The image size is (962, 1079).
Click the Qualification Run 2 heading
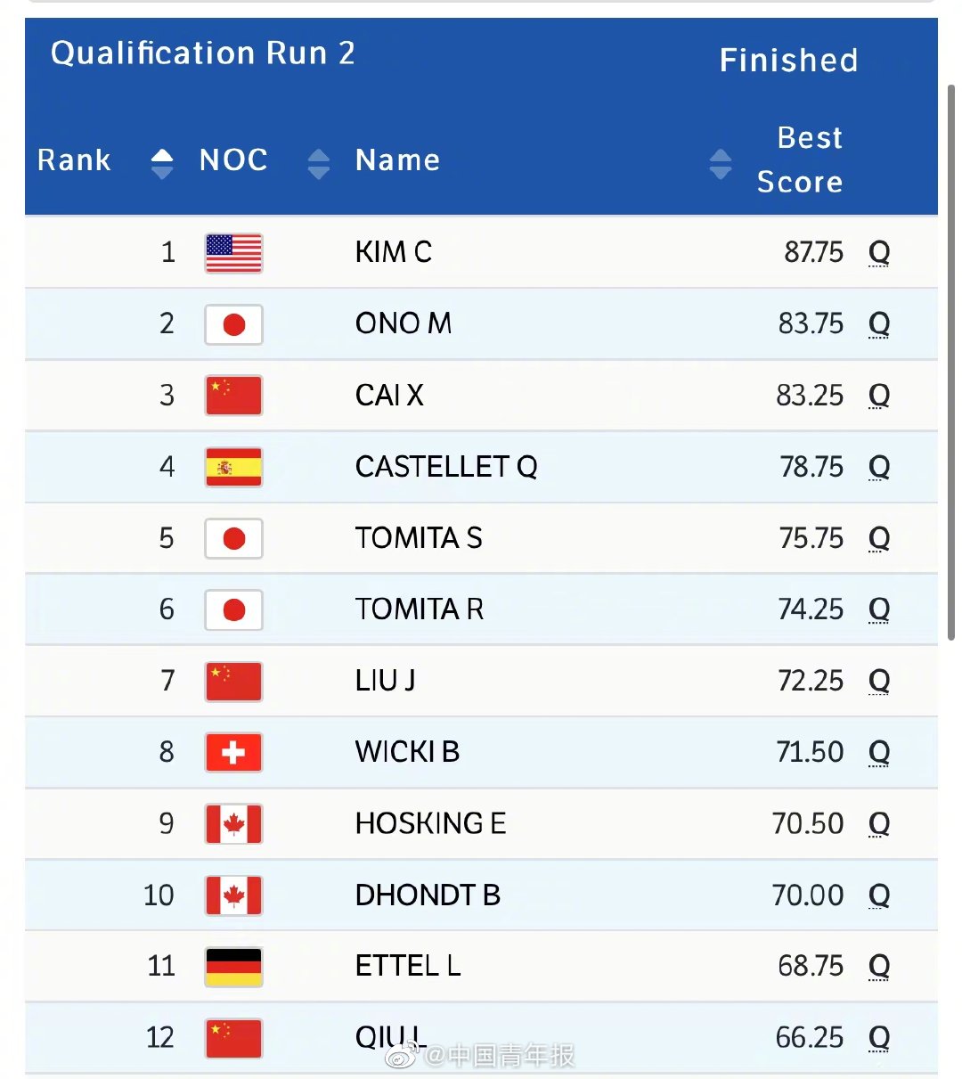203,53
